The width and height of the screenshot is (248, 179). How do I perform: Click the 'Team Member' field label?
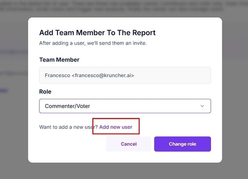[x=59, y=60]
